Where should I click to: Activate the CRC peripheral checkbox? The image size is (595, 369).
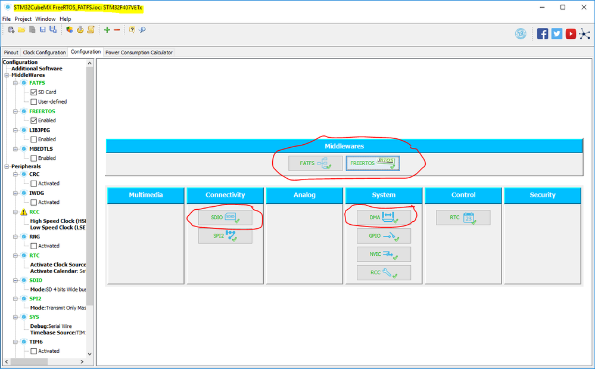point(34,184)
